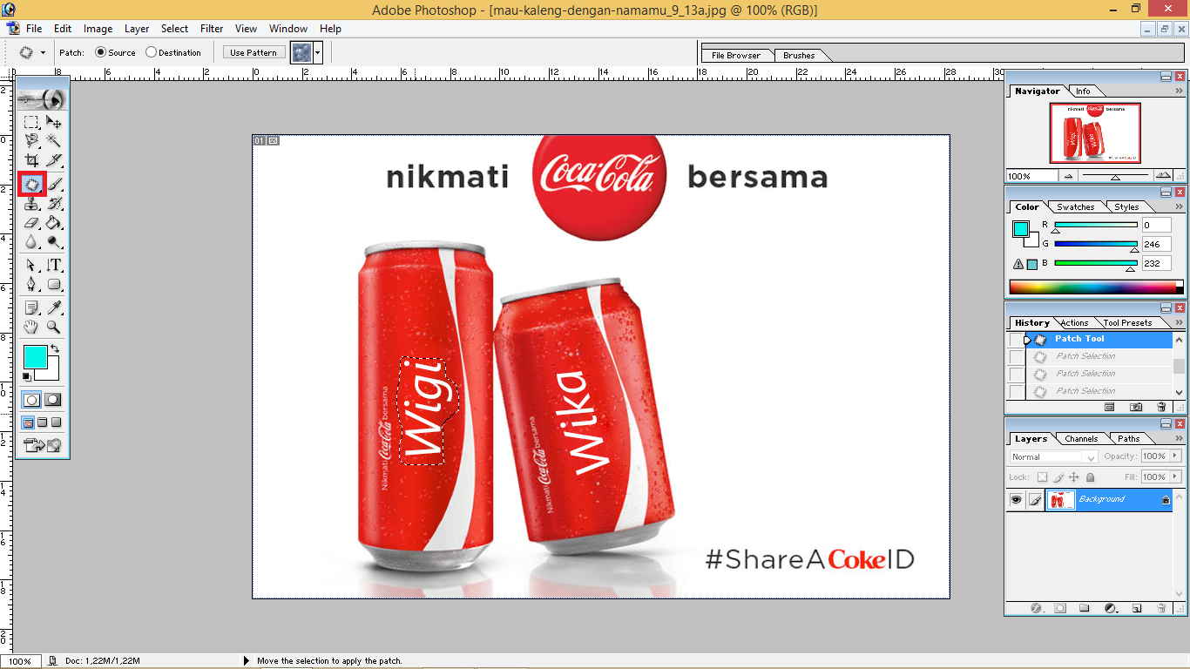This screenshot has height=669, width=1190.
Task: Select the Type tool
Action: (54, 265)
